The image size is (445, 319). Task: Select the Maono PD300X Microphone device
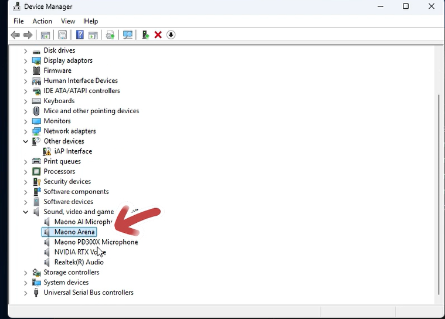tap(96, 242)
